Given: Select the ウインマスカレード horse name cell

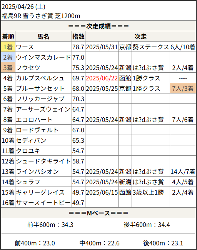Looking at the screenshot, I should pyautogui.click(x=43, y=57).
